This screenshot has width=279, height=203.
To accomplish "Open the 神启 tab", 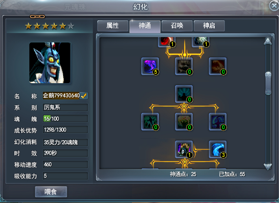I will point(209,26).
